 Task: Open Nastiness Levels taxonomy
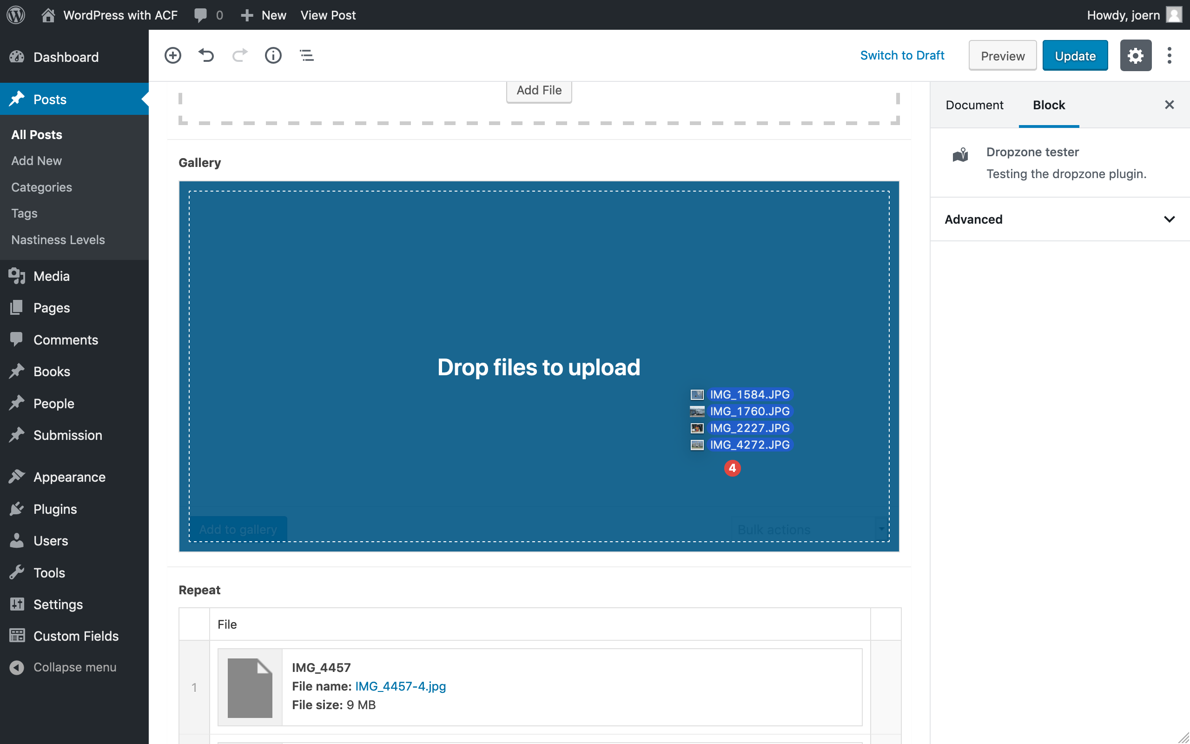point(58,239)
